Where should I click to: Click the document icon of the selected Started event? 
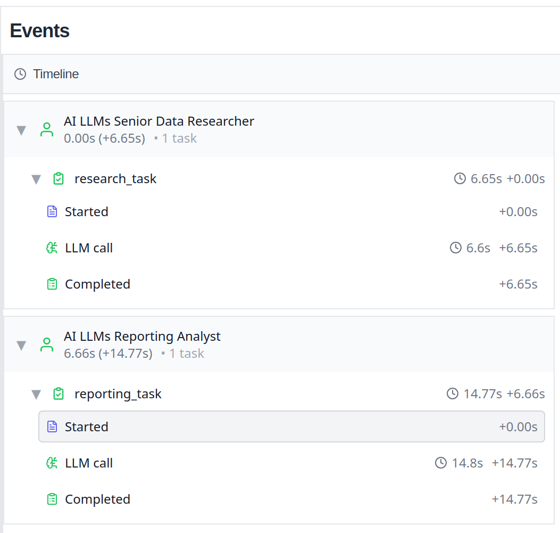pyautogui.click(x=52, y=427)
